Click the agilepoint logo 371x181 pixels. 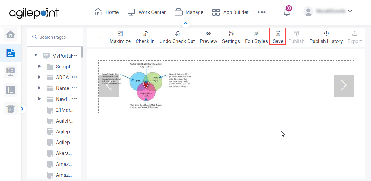click(x=34, y=13)
